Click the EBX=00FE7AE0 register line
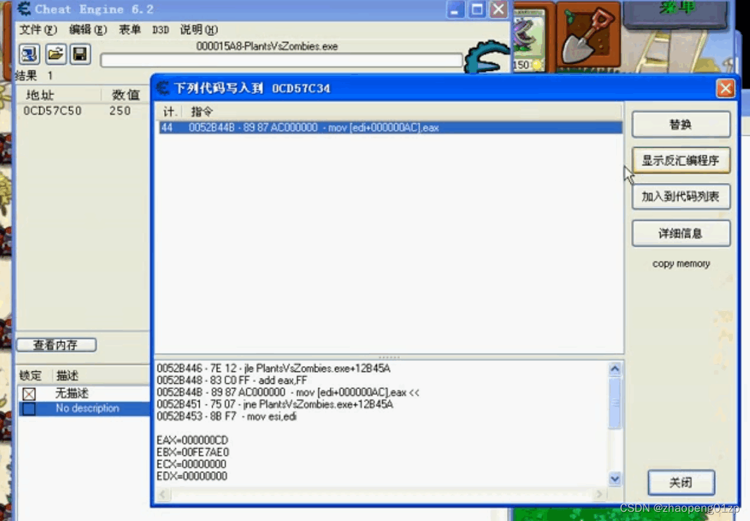 pyautogui.click(x=193, y=452)
